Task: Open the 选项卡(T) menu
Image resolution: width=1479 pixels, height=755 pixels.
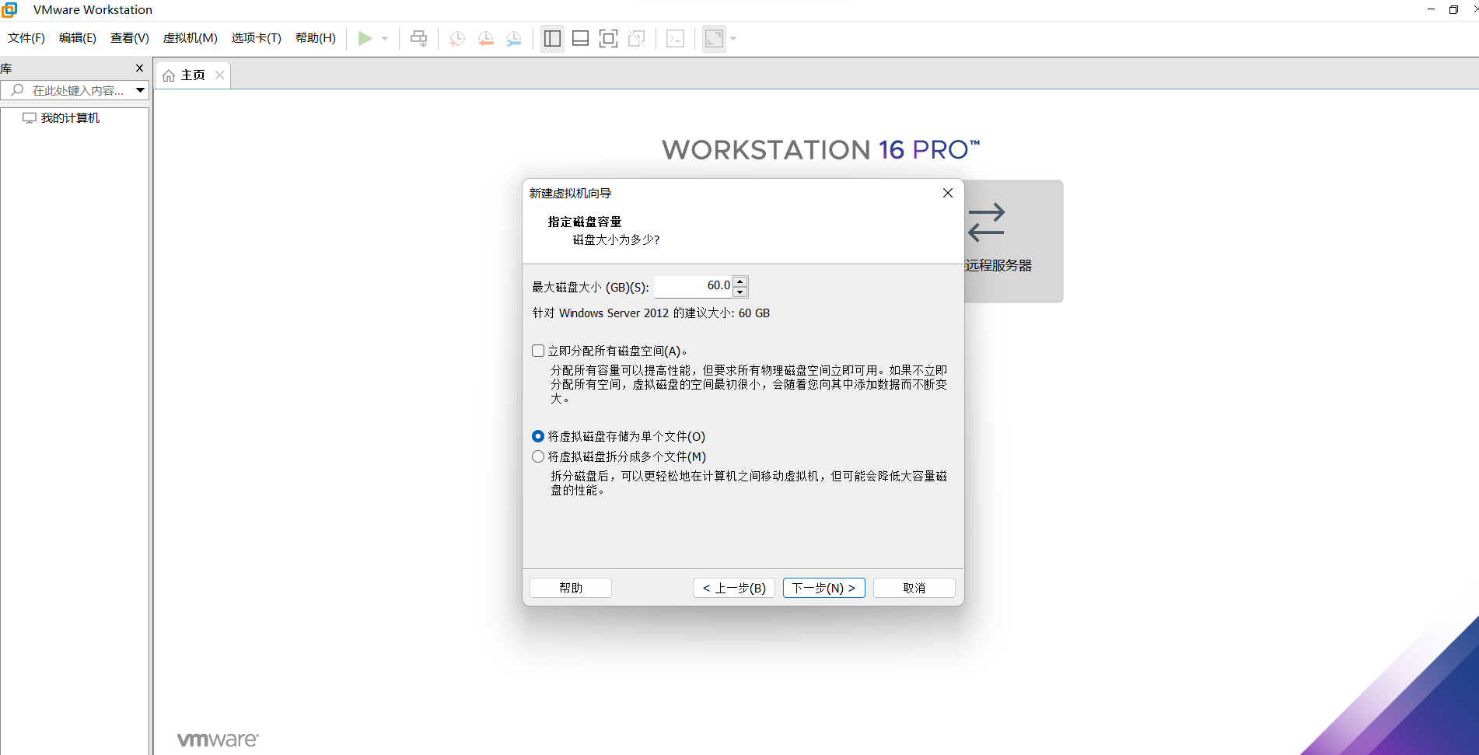Action: click(257, 38)
